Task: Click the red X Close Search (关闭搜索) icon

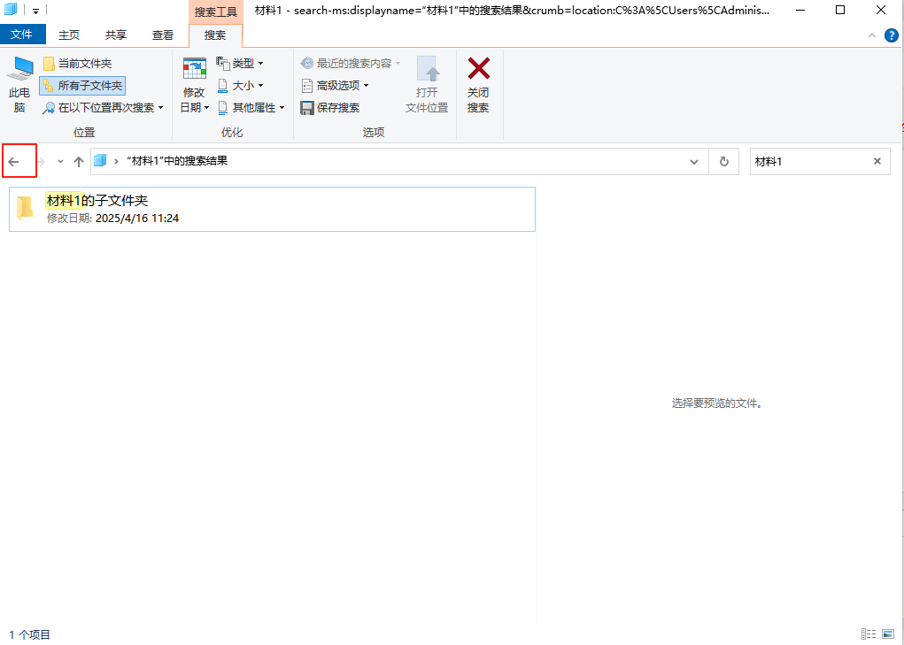Action: coord(478,69)
